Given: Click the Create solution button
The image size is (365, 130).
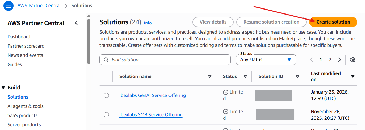Looking at the screenshot, I should point(333,22).
